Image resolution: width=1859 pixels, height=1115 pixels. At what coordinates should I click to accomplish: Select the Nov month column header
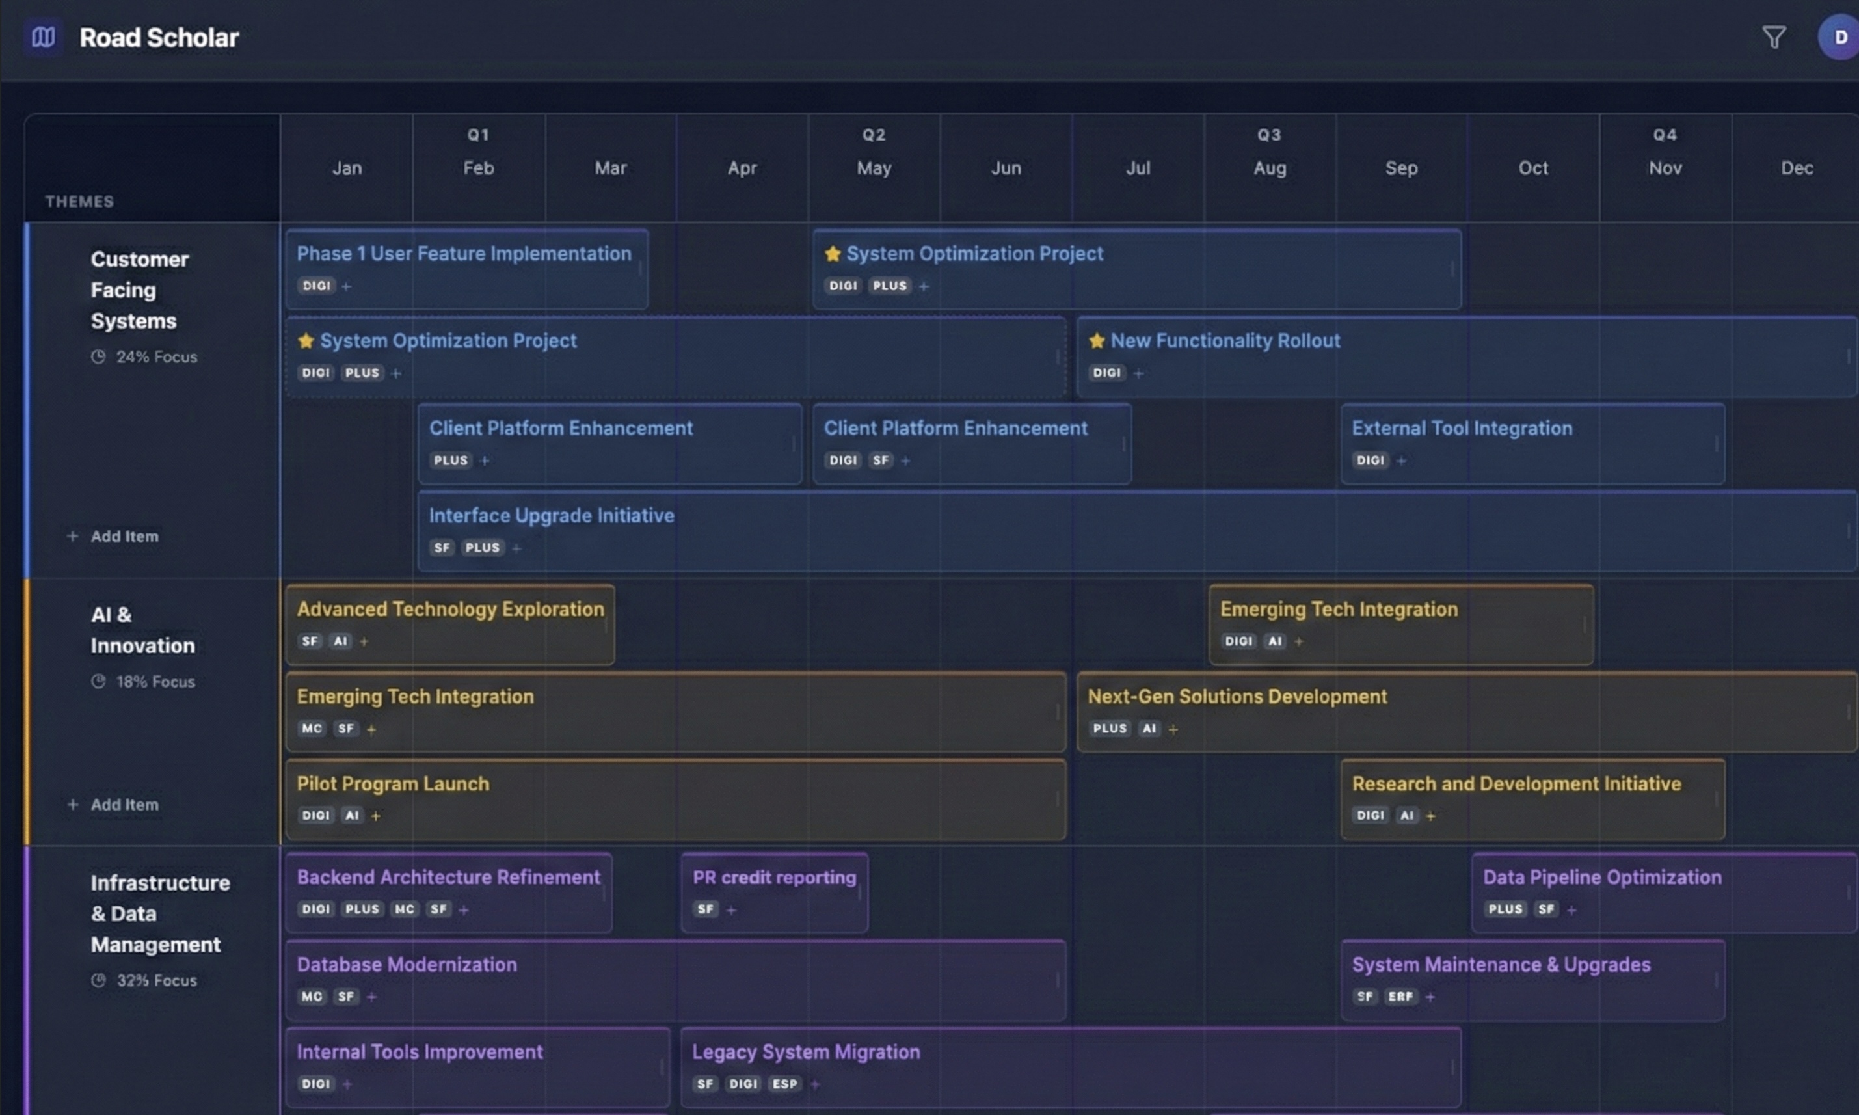tap(1665, 168)
